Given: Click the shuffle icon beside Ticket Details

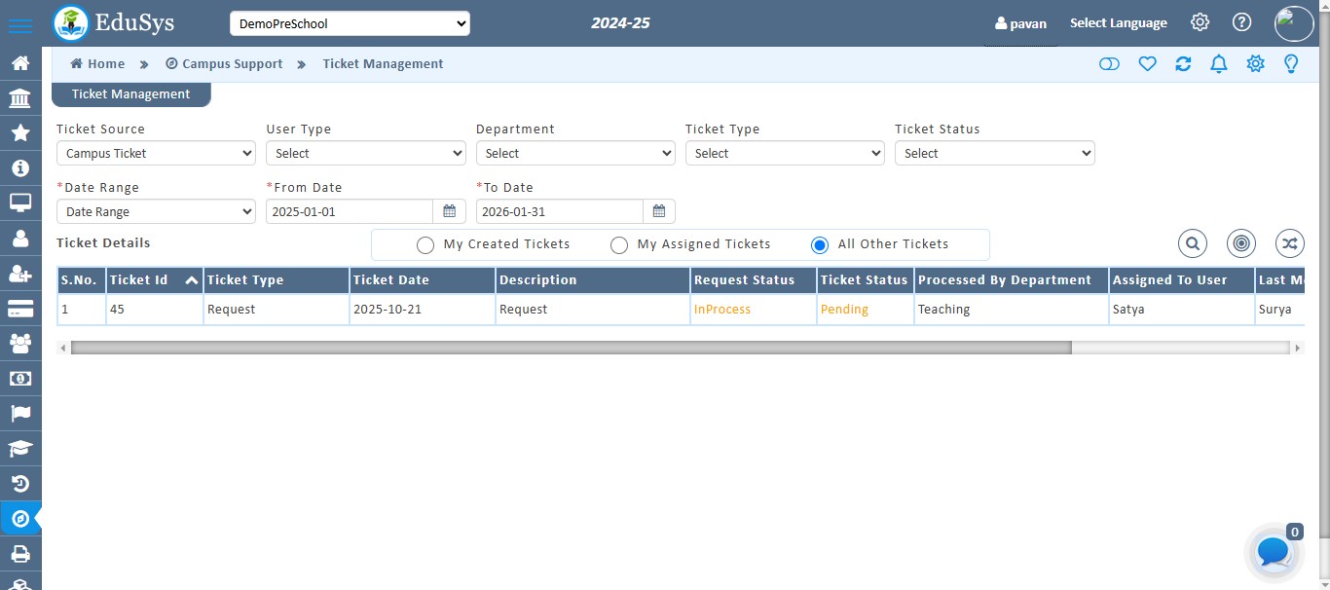Looking at the screenshot, I should pos(1289,243).
